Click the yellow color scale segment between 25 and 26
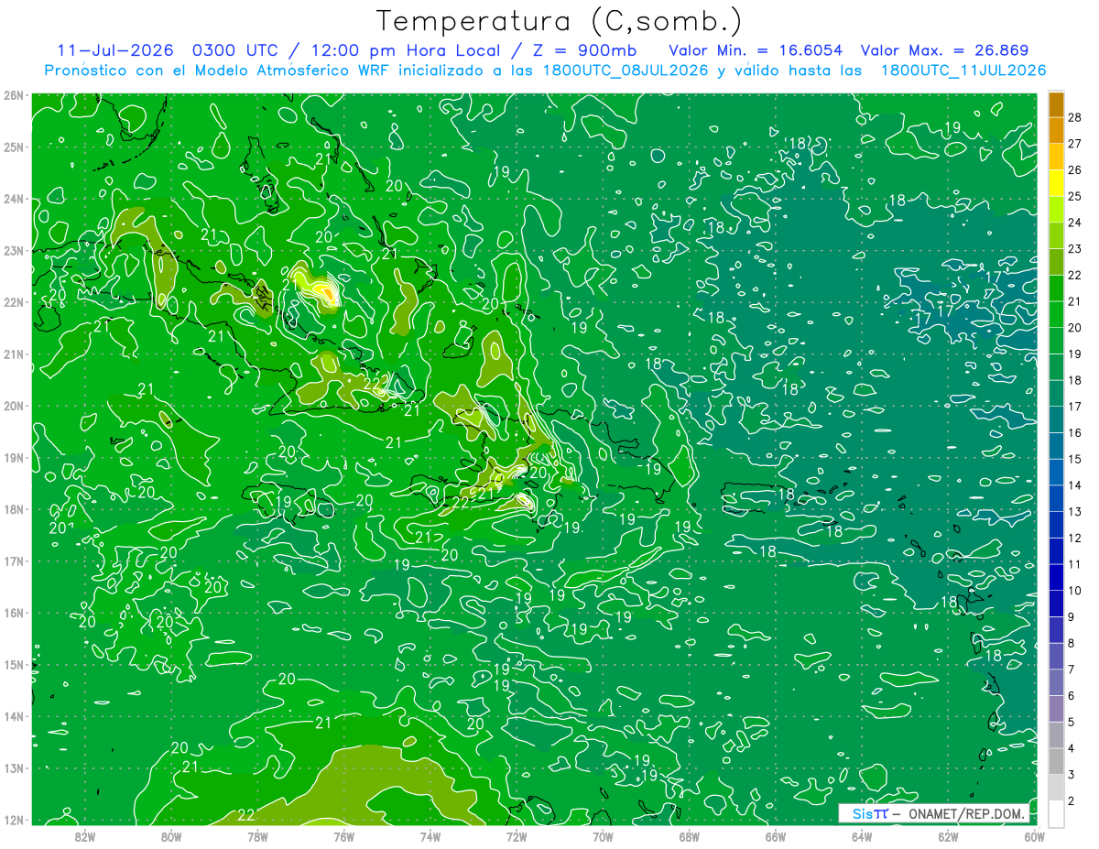Image resolution: width=1099 pixels, height=849 pixels. pos(1056,183)
